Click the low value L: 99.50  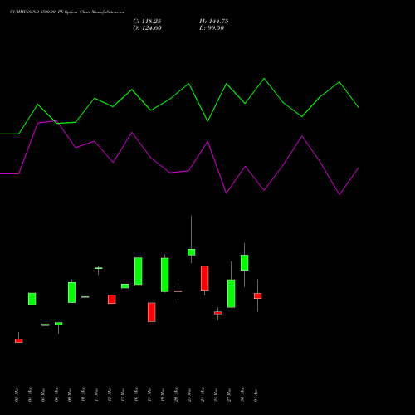(x=212, y=28)
